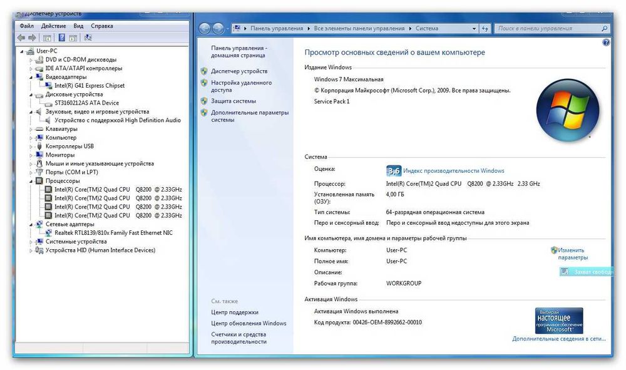Click the mouse icon for Мыши category
This screenshot has width=626, height=370.
39,163
